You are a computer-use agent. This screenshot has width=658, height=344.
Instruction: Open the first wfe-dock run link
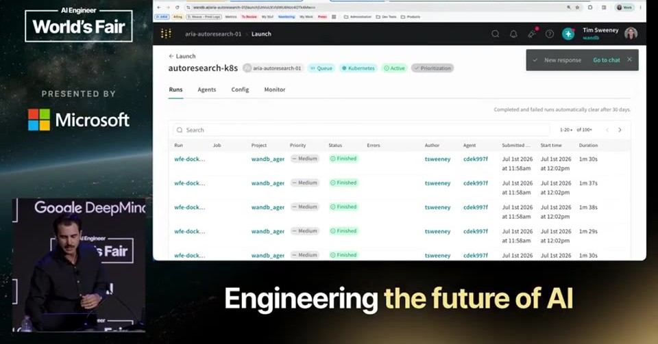[190, 159]
